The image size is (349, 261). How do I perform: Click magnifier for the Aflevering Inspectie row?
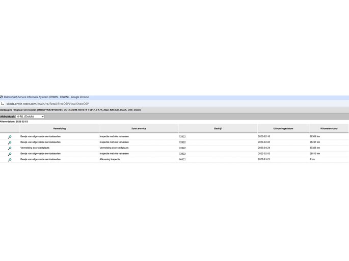coord(9,160)
